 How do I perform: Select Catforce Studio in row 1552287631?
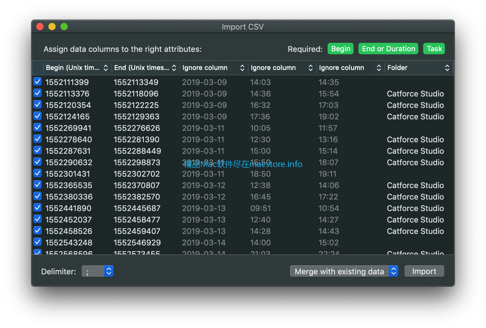click(415, 151)
